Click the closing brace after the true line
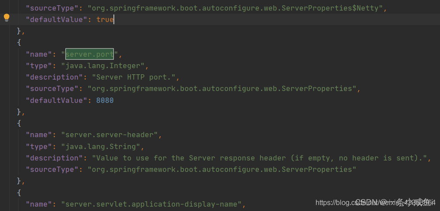 pyautogui.click(x=19, y=31)
